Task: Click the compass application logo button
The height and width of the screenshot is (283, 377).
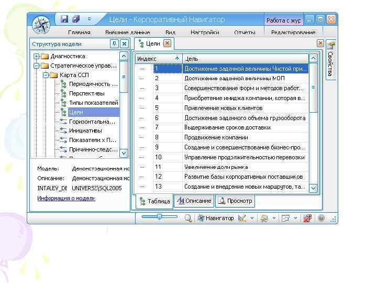Action: click(x=41, y=25)
